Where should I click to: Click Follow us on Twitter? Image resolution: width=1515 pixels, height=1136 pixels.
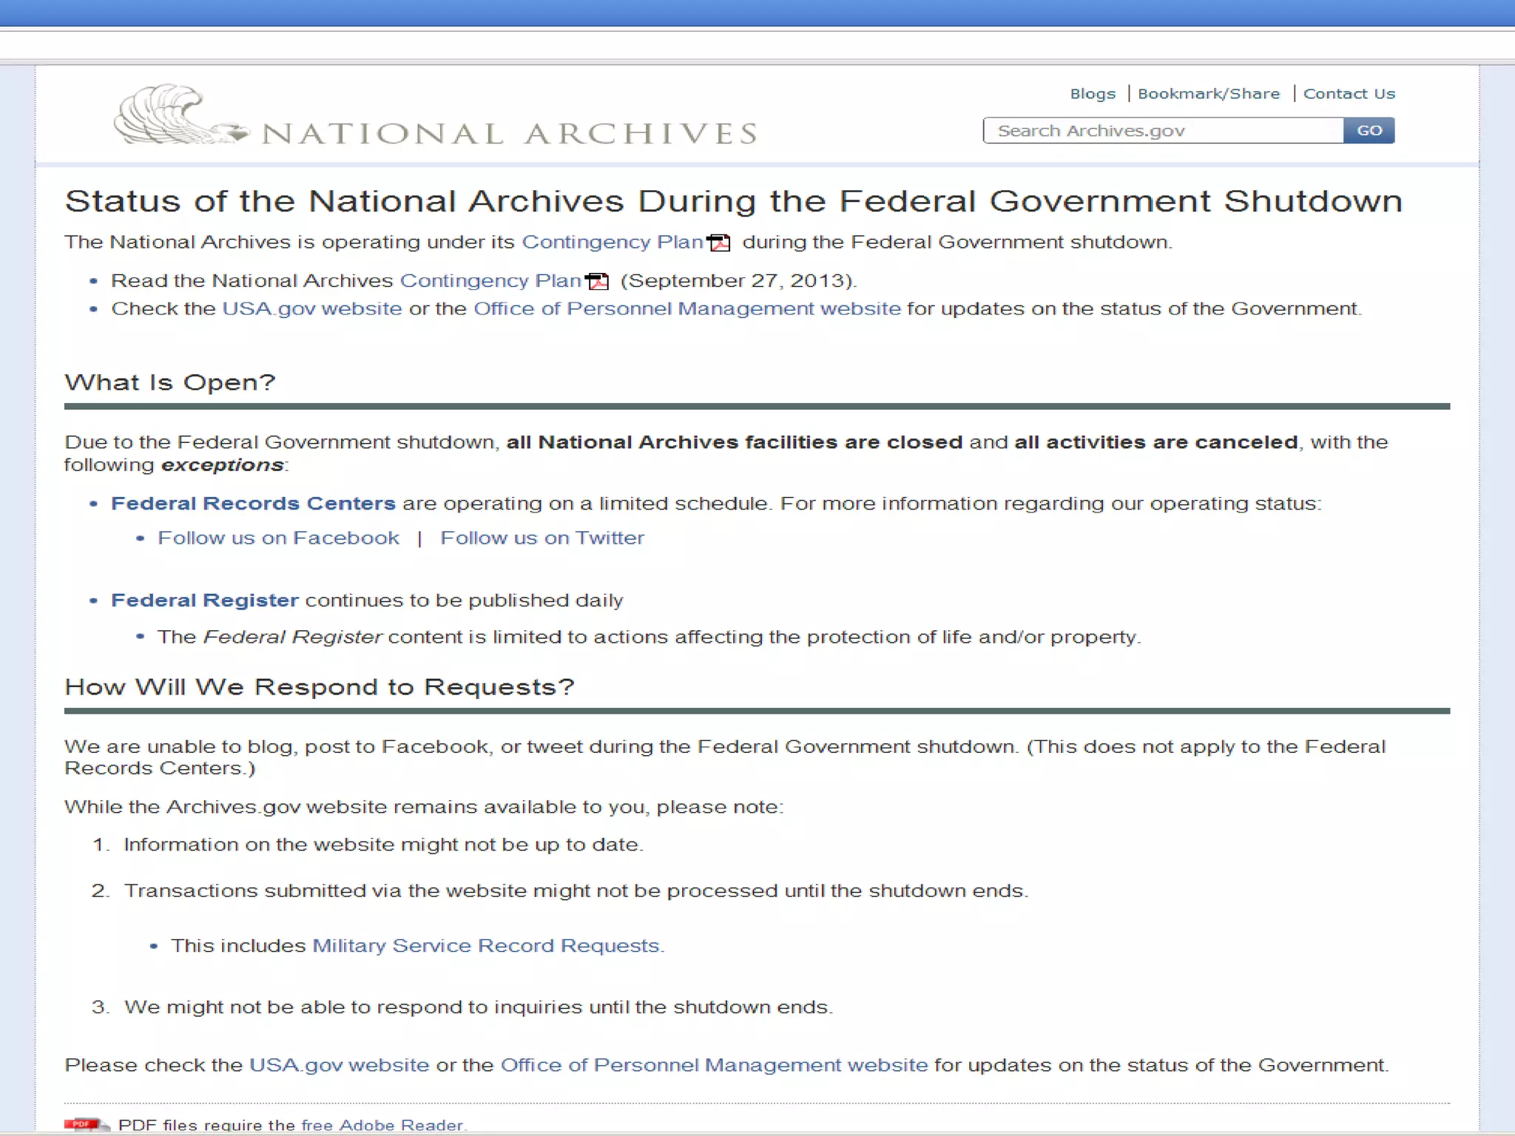541,538
